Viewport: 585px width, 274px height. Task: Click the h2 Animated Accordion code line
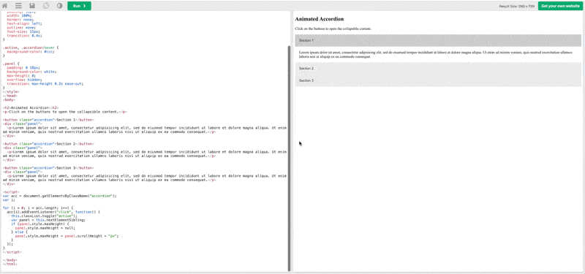coord(31,107)
